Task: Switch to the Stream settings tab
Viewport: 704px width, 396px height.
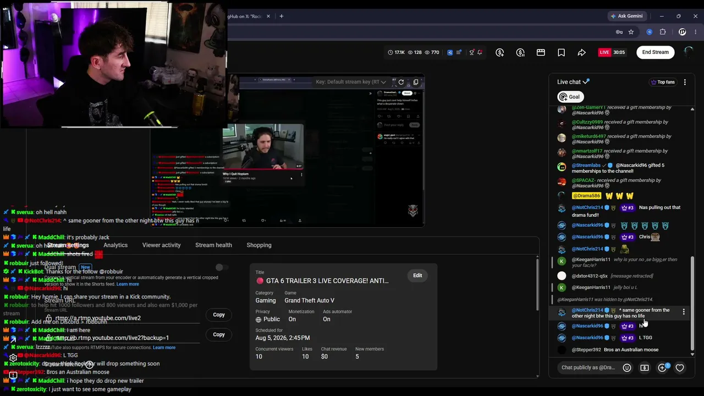Action: 68,245
